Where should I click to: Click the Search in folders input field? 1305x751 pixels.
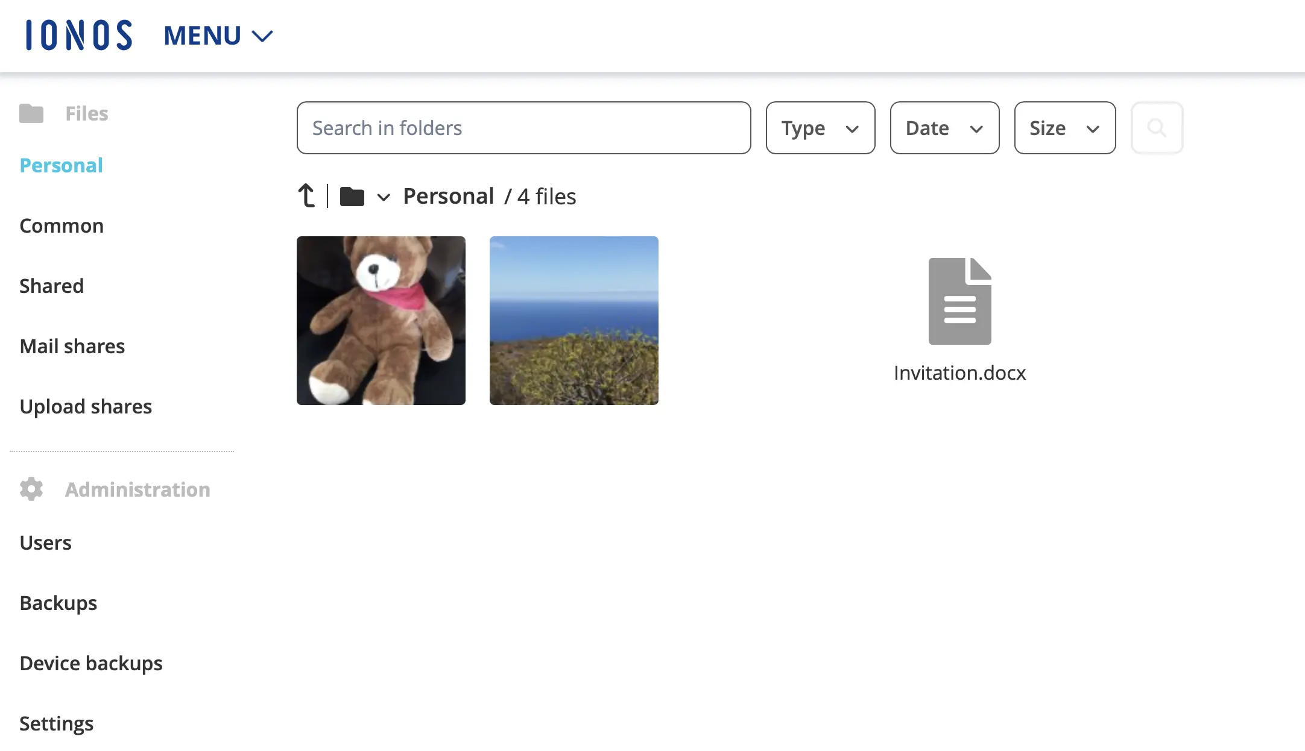[x=523, y=128]
